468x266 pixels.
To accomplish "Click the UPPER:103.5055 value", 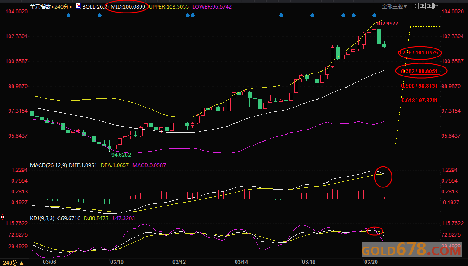I will pyautogui.click(x=169, y=6).
